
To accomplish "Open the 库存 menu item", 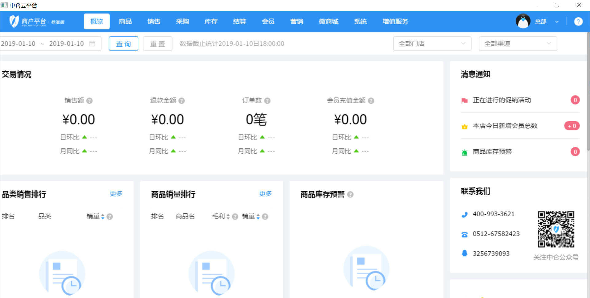I will pyautogui.click(x=211, y=21).
